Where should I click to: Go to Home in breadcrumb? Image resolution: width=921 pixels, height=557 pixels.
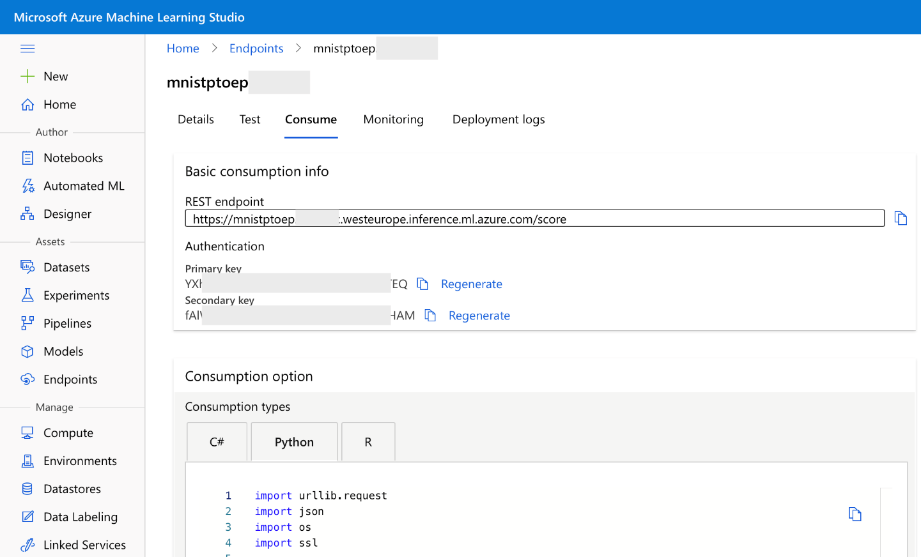click(183, 49)
